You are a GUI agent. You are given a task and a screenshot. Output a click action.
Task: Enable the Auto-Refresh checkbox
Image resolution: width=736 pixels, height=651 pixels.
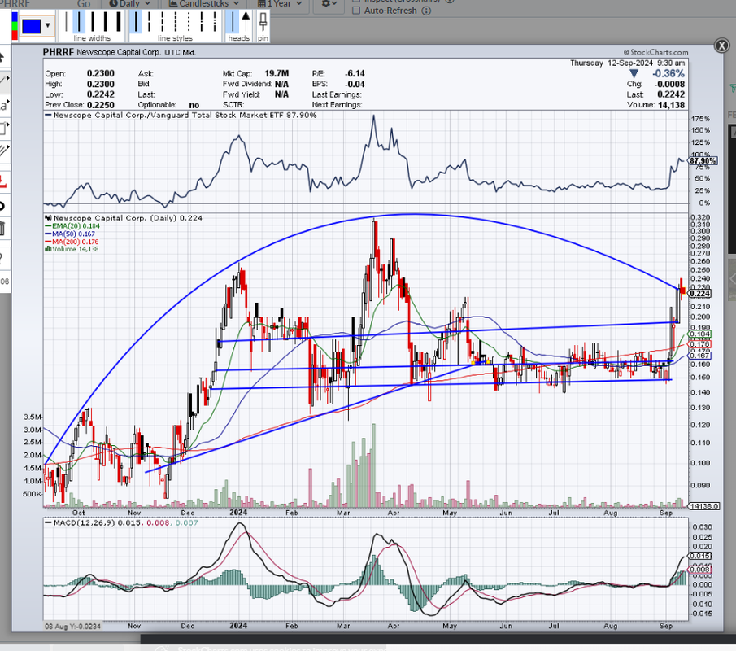pos(356,11)
